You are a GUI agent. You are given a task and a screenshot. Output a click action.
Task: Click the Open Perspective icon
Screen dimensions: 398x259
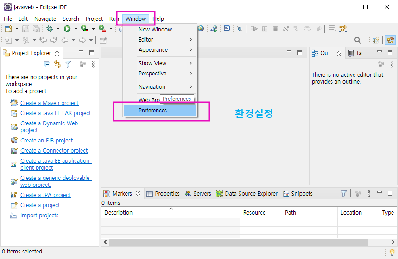click(x=375, y=40)
